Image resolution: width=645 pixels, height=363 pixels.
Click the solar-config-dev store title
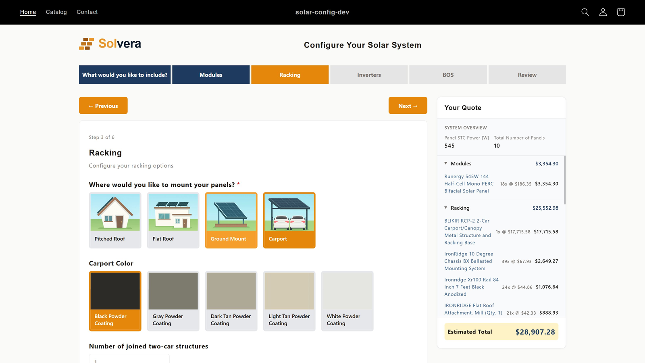322,12
